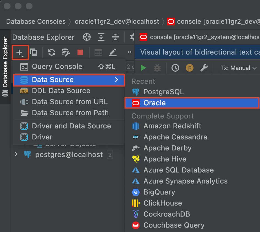Select Query Console menu item
Screen dimensions: 260x232
(x=69, y=67)
